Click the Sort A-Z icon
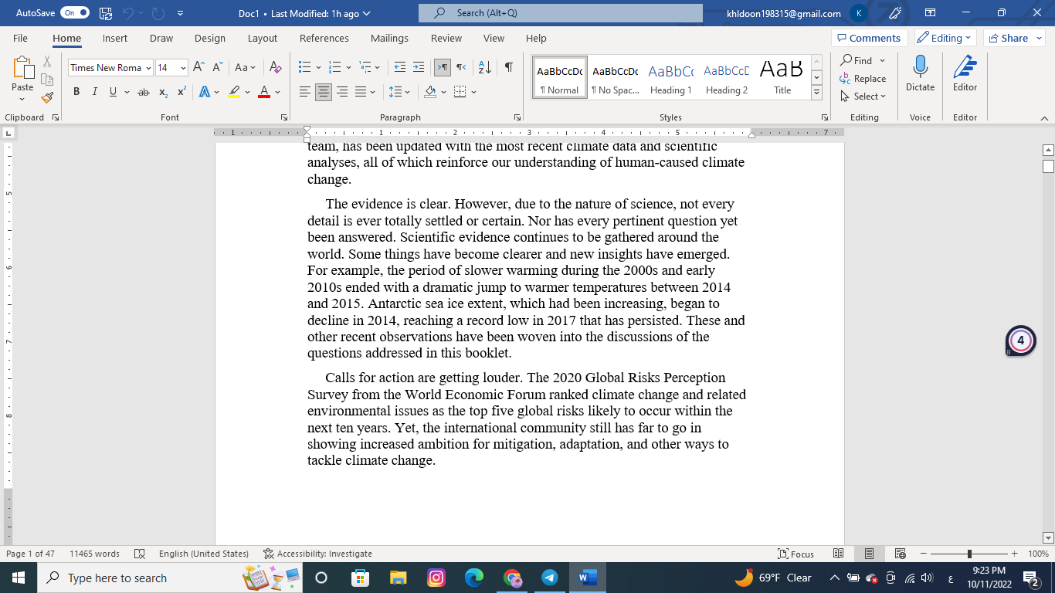Image resolution: width=1055 pixels, height=593 pixels. pyautogui.click(x=484, y=67)
